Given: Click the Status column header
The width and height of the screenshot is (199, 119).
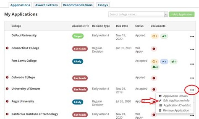Looking at the screenshot, I should tap(139, 26).
